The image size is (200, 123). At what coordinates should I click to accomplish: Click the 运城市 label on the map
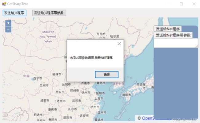point(66,84)
